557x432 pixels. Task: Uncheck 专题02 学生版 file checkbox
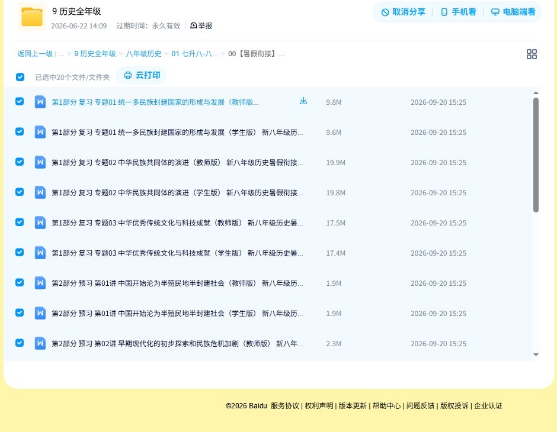(20, 192)
